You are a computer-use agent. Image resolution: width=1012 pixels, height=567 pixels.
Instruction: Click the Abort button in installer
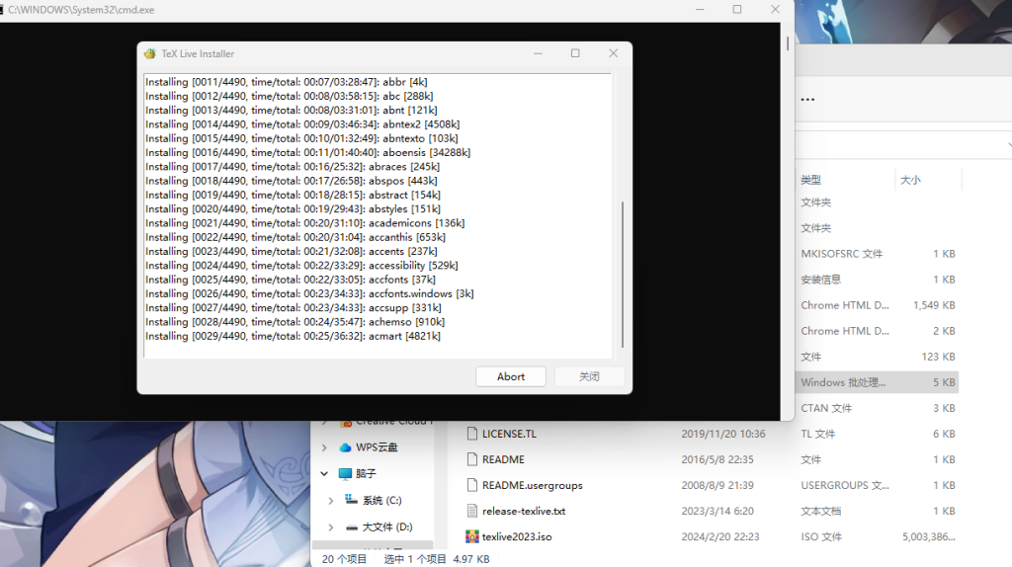511,376
